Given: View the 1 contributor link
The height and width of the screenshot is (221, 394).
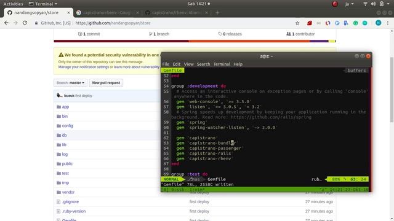Looking at the screenshot, I should (300, 34).
